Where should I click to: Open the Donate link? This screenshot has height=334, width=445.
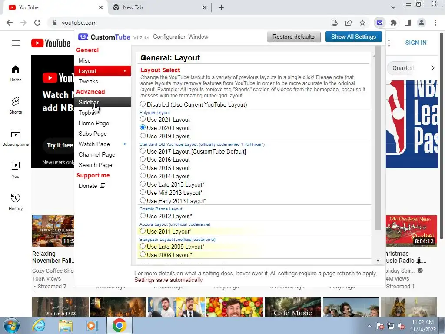click(92, 186)
